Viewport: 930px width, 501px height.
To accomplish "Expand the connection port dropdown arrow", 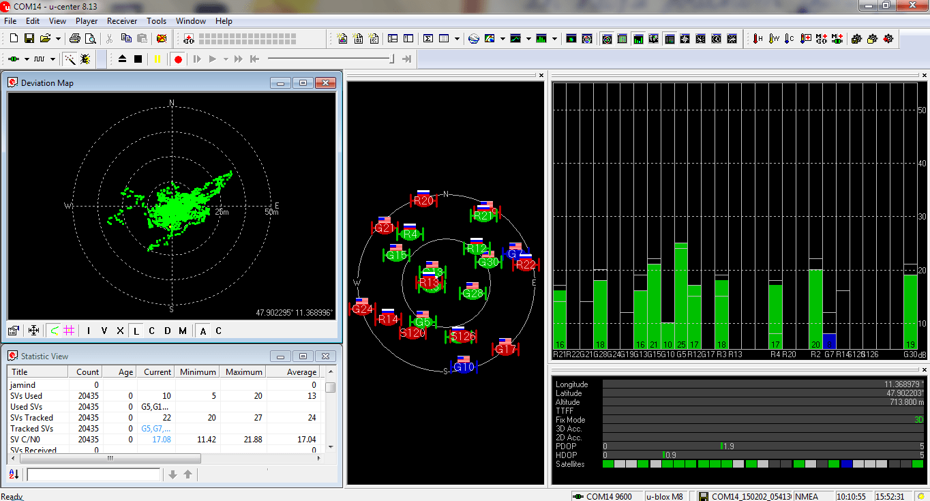I will [27, 59].
